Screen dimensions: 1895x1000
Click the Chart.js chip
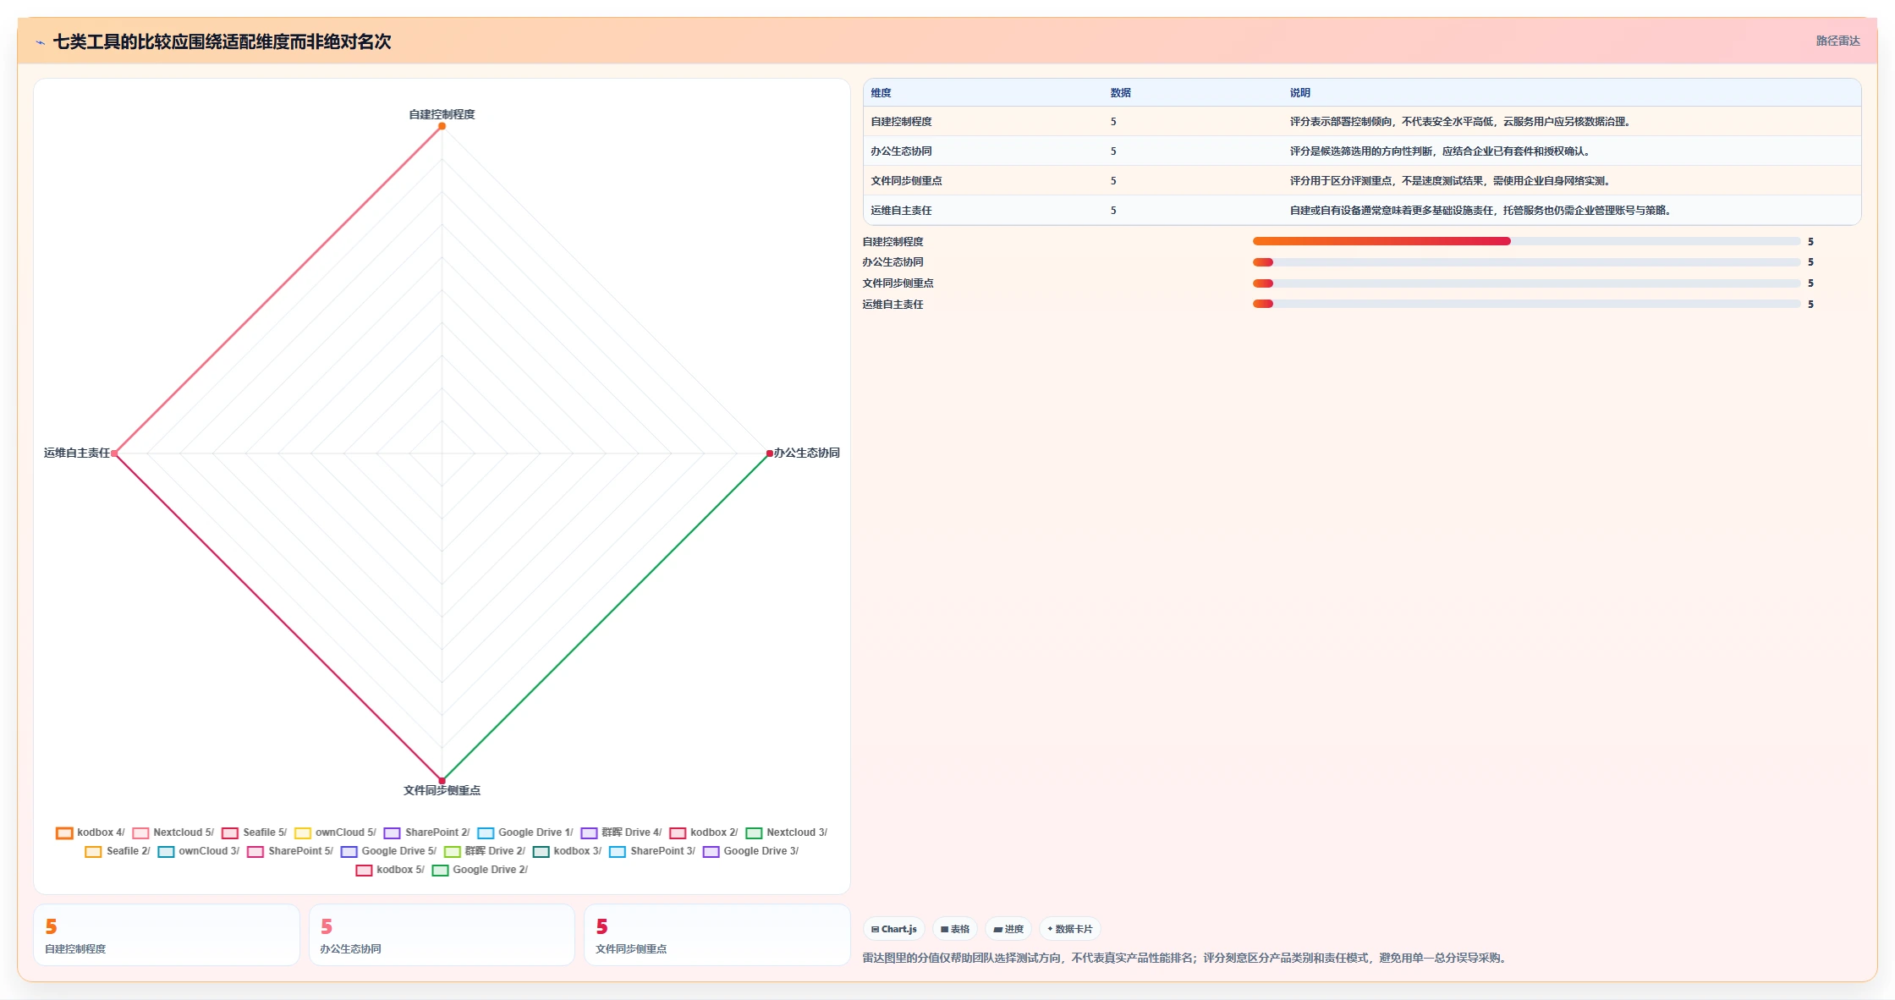click(894, 929)
